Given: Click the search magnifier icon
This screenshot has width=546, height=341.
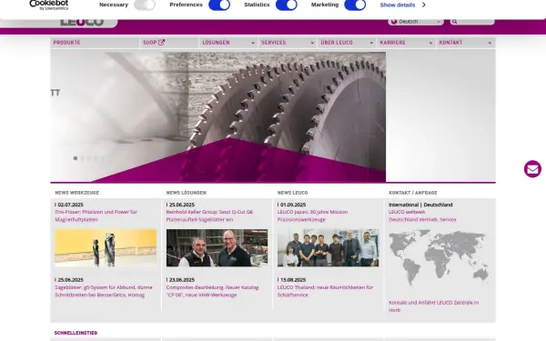Looking at the screenshot, I should (x=454, y=22).
